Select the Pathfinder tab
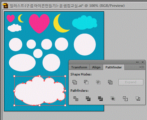The height and width of the screenshot is (120, 147). coord(114,67)
